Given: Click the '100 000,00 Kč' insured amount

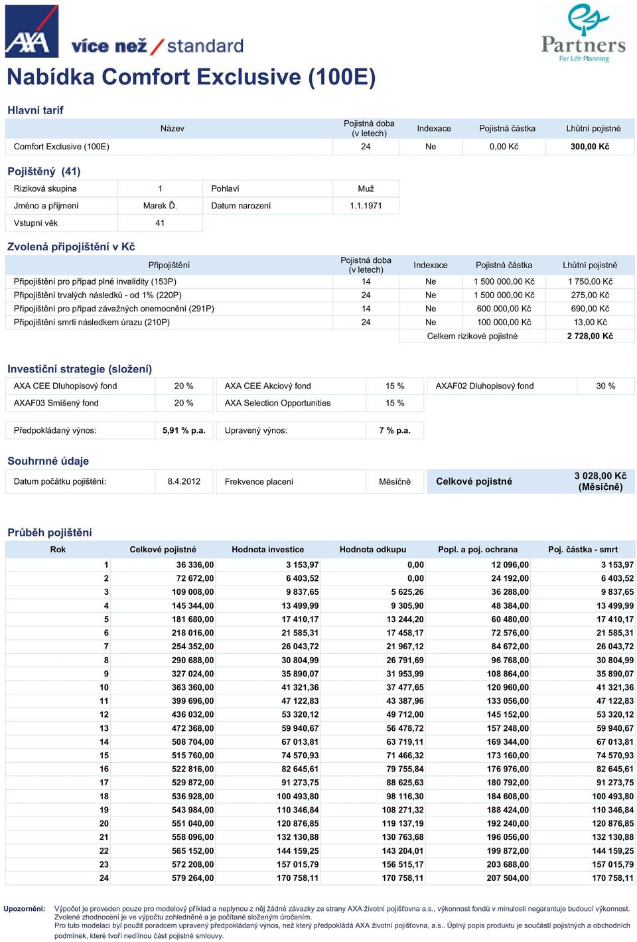Looking at the screenshot, I should (x=504, y=322).
